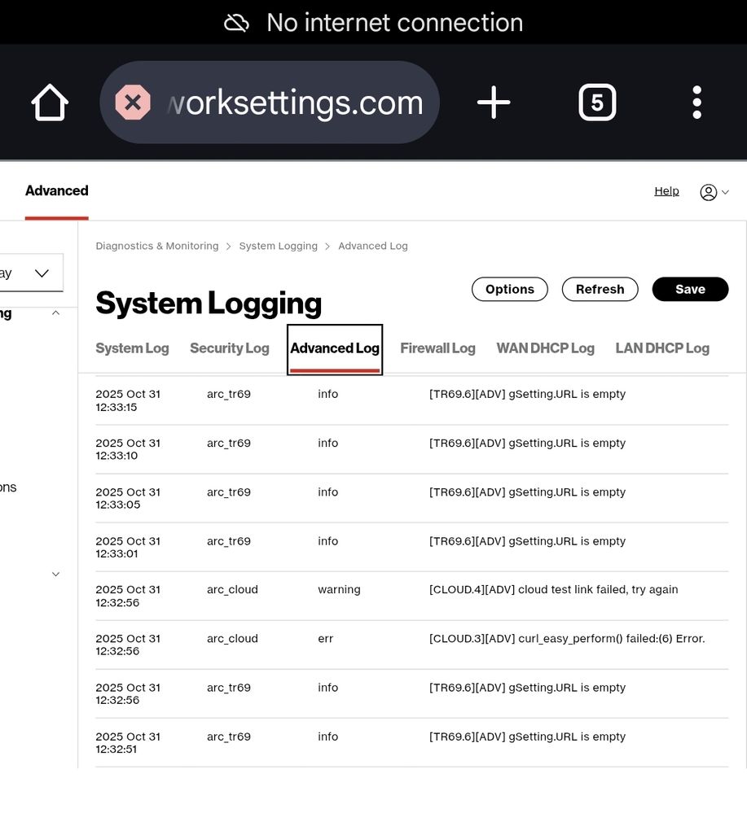
Task: Switch to the Security Log tab
Action: point(229,347)
